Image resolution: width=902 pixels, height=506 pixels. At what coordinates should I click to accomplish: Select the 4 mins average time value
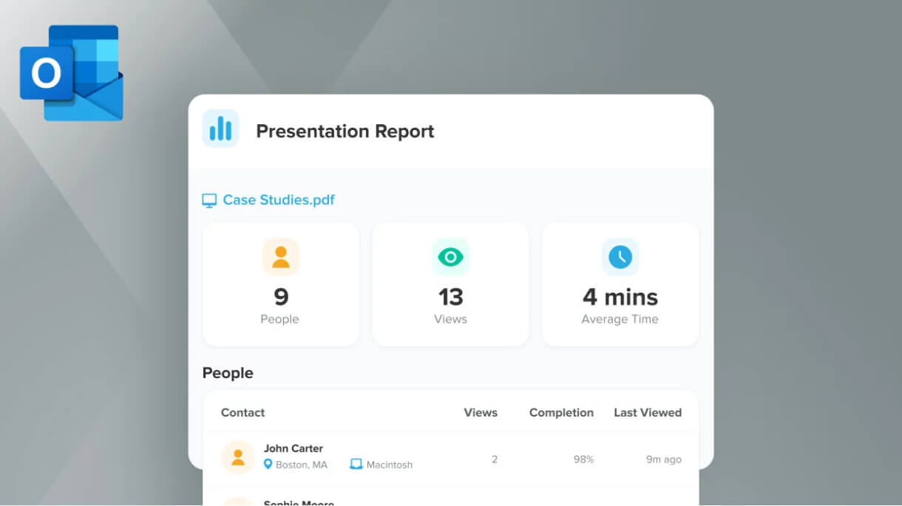point(620,297)
